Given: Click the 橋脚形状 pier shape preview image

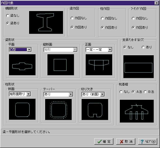Looking at the screenshot, I should [x=46, y=22].
